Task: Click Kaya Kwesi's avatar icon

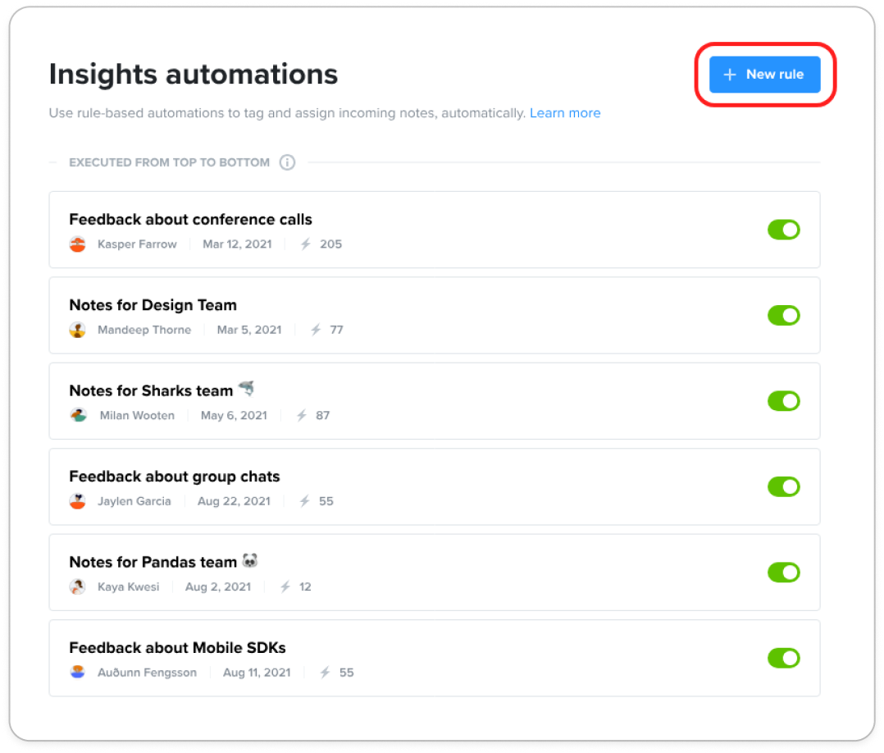Action: [78, 587]
